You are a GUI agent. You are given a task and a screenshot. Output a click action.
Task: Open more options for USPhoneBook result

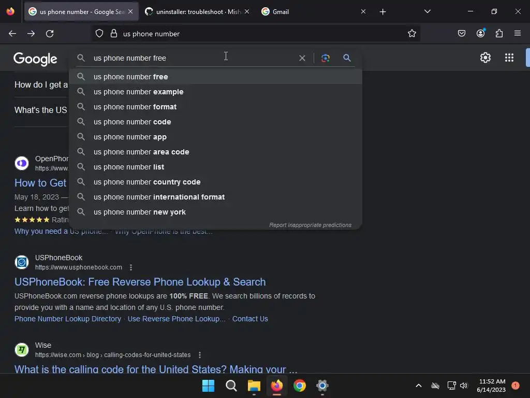[x=131, y=267]
